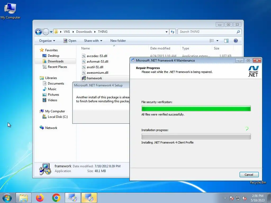Select the avcodec-53.dll file
The height and width of the screenshot is (203, 271).
coord(97,56)
